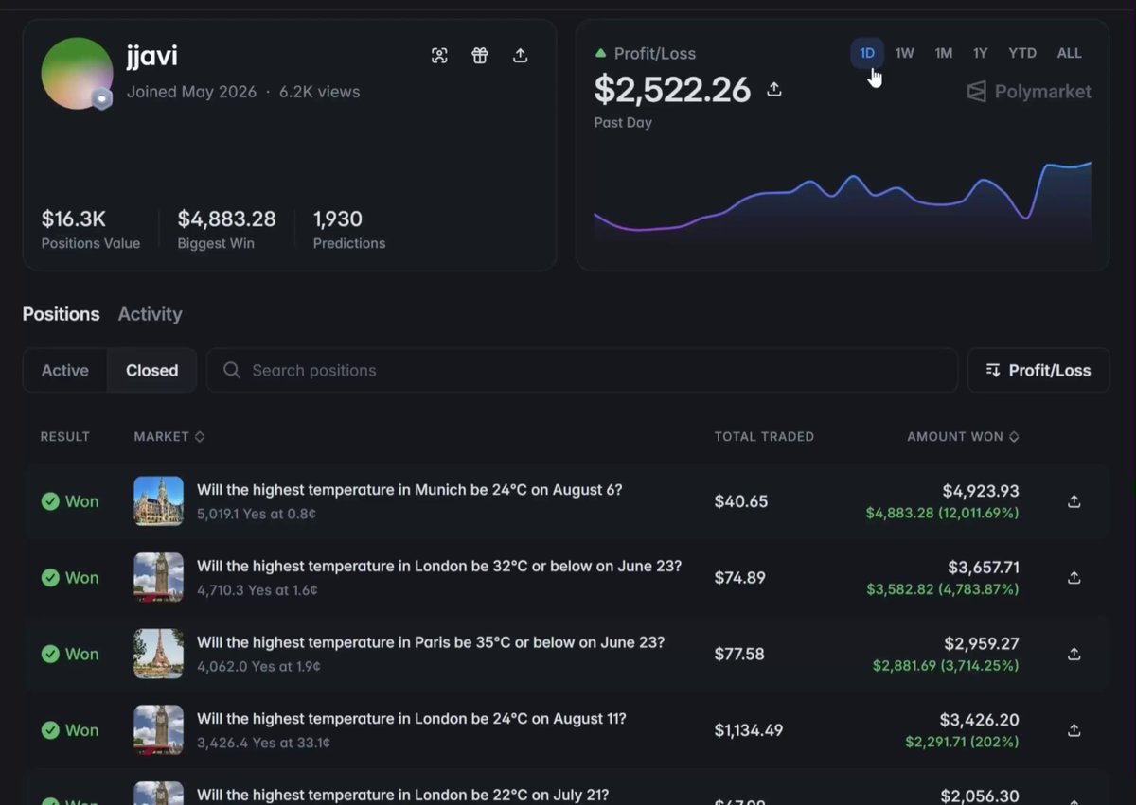Image resolution: width=1136 pixels, height=805 pixels.
Task: Share the London 24°C August 11 position
Action: pos(1074,730)
